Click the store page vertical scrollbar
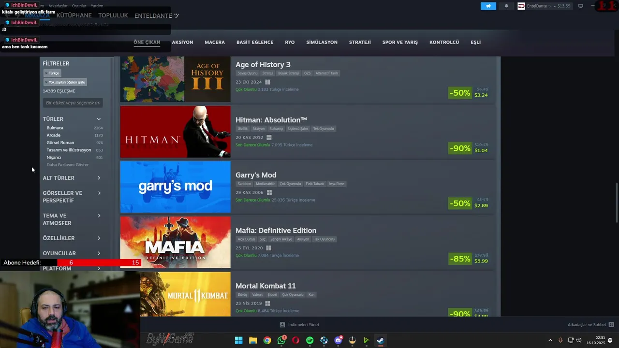Image resolution: width=619 pixels, height=348 pixels. coord(616,202)
